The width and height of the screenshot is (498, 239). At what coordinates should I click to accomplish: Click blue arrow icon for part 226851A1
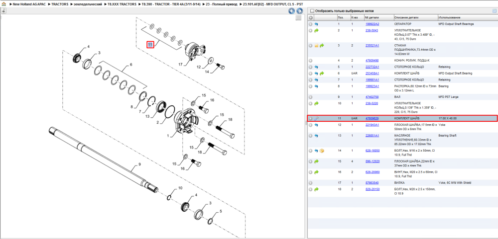coord(316,136)
